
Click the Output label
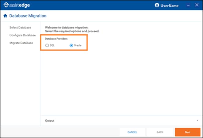click(50, 121)
